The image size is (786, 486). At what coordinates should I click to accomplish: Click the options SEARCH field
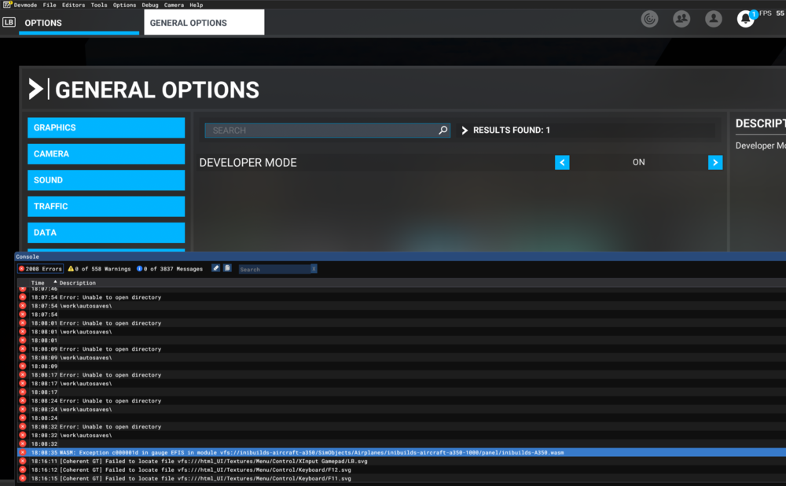click(x=322, y=131)
